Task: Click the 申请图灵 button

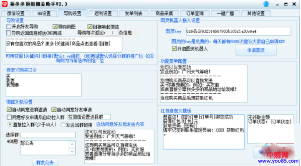Action: [x=256, y=50]
